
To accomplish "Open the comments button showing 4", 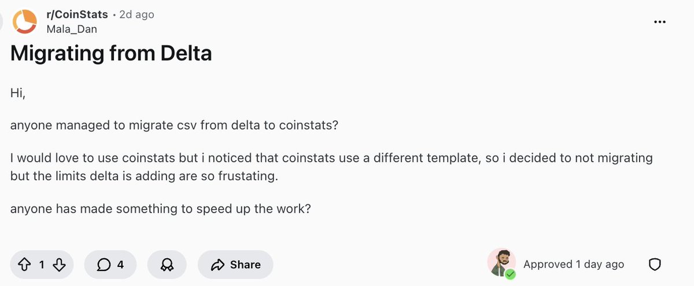I will click(110, 265).
